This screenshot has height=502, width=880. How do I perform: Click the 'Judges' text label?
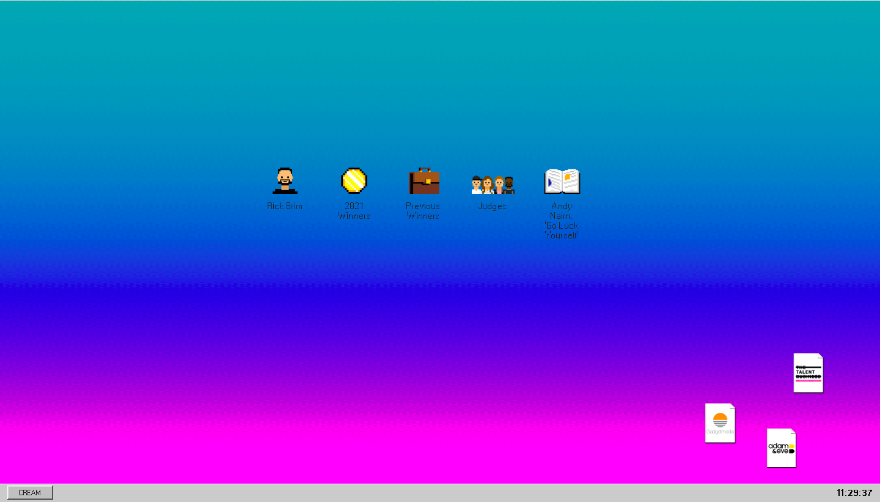[x=492, y=206]
